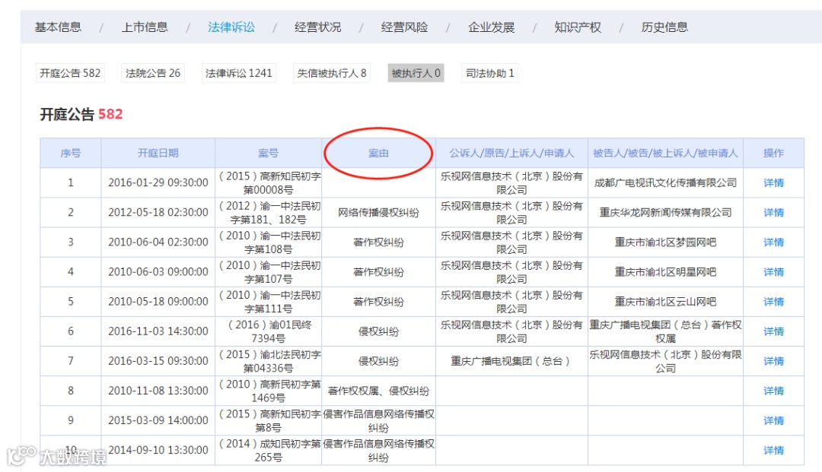Image resolution: width=822 pixels, height=472 pixels.
Task: Click case number 高新民初字第1469号
Action: pos(269,391)
